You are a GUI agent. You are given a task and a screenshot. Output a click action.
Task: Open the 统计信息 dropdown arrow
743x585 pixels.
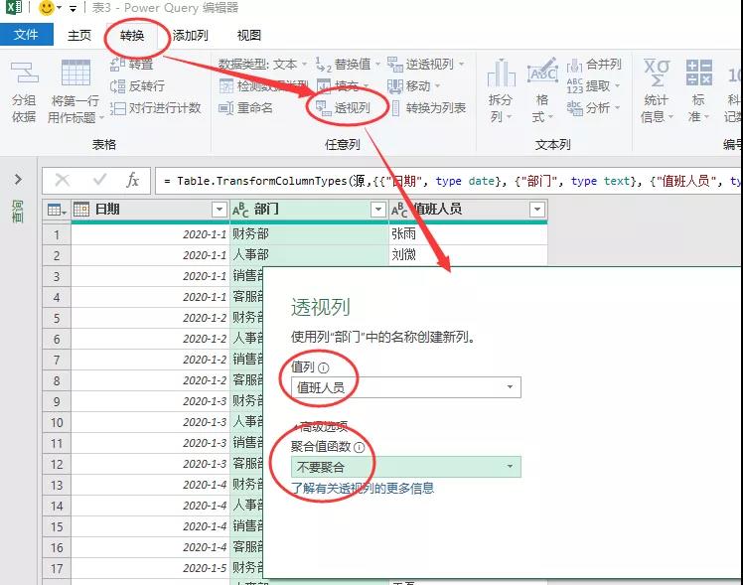tap(670, 117)
